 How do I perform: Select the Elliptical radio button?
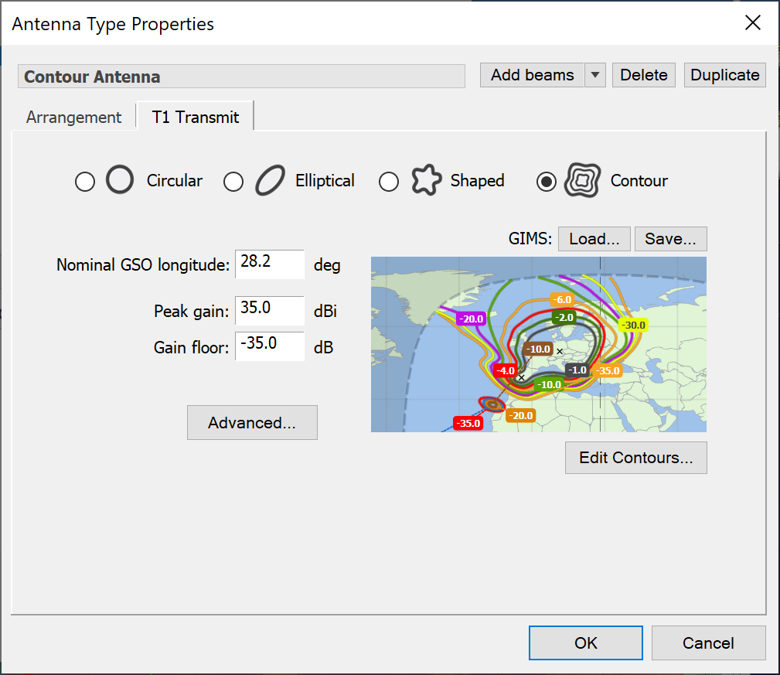point(233,182)
